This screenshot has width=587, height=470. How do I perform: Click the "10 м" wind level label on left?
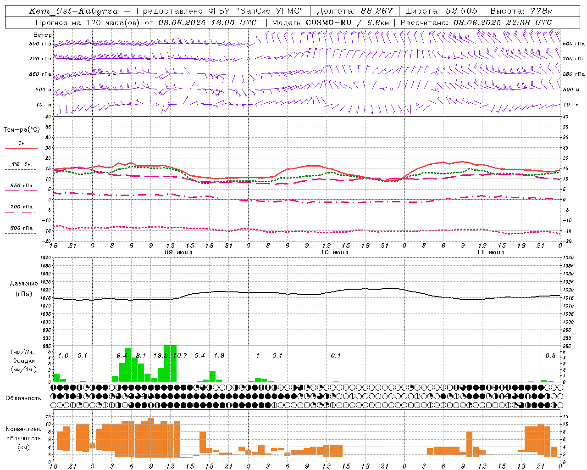[x=44, y=105]
